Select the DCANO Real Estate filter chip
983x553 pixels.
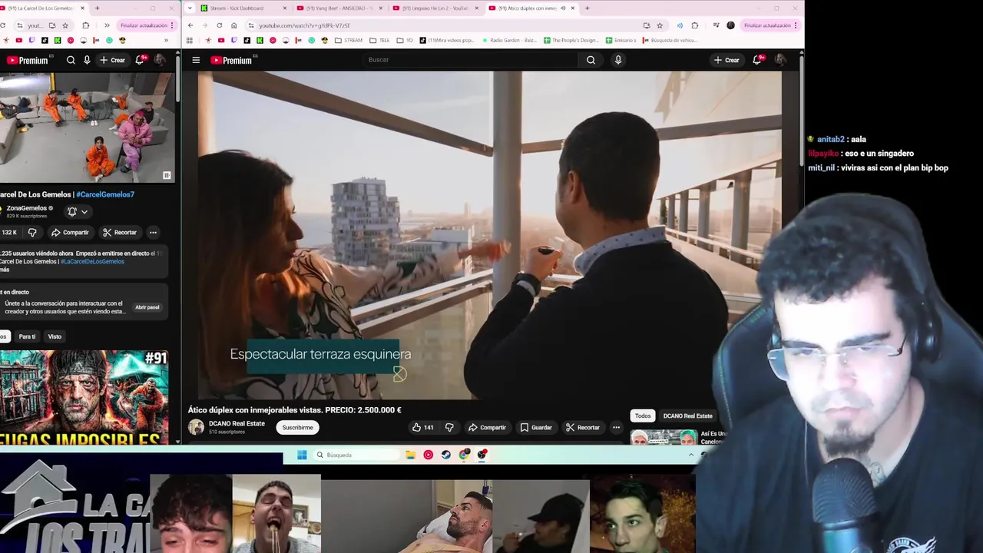tap(687, 416)
